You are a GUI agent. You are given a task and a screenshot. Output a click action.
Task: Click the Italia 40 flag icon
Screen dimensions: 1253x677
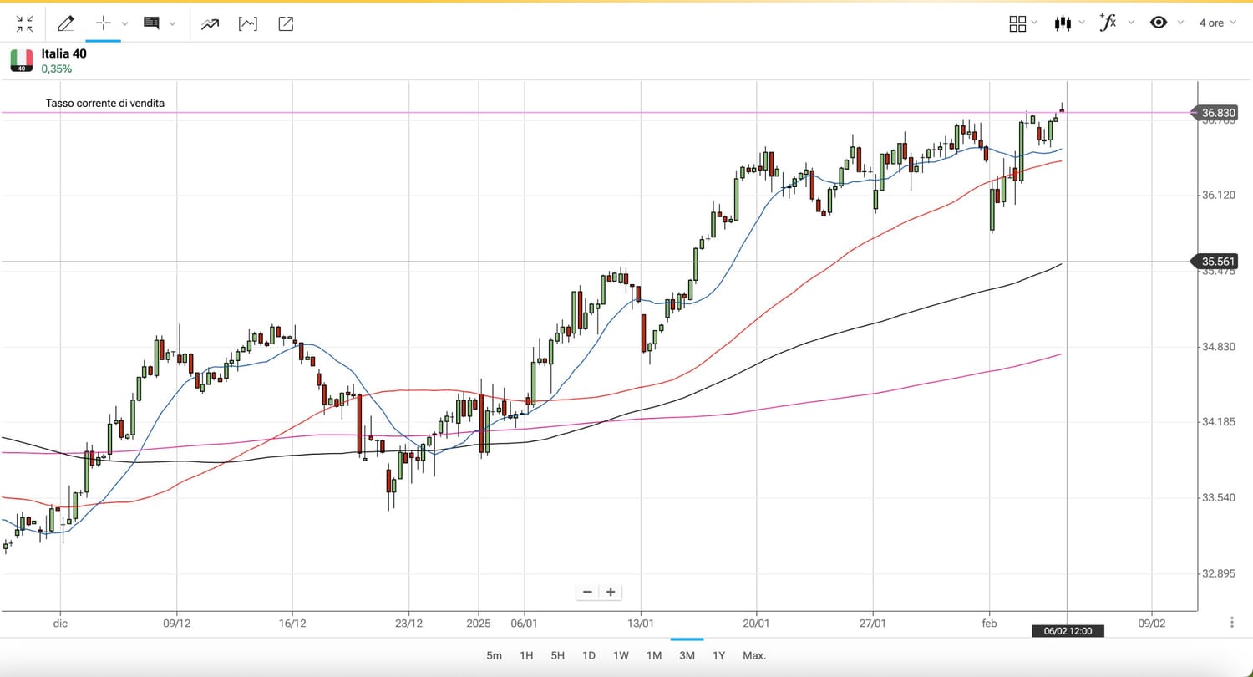[22, 59]
